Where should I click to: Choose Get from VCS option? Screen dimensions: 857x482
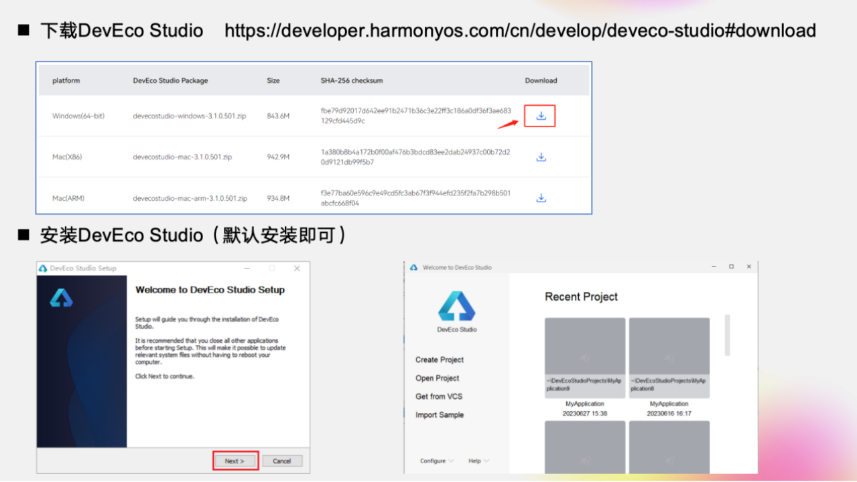coord(439,396)
